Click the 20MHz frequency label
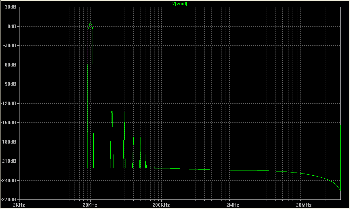Screen dimensions: 350x209 pyautogui.click(x=304, y=205)
